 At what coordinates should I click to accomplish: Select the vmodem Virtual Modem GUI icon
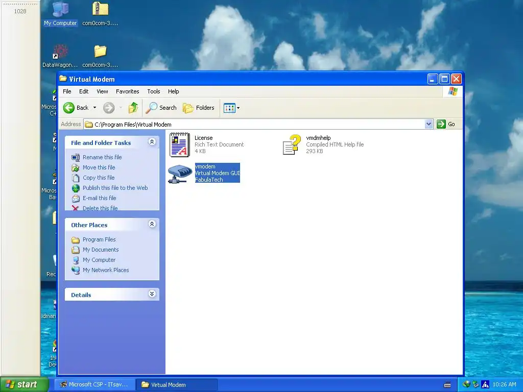click(180, 174)
